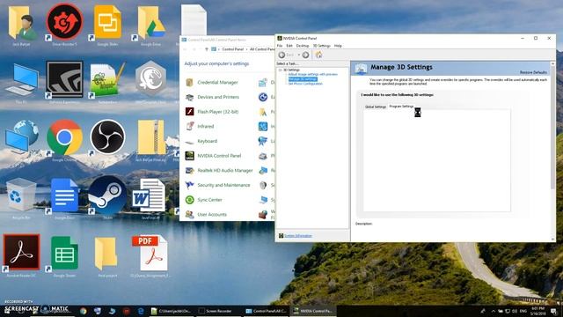Open the gray hexagon lizard desktop icon
Screen dimensions: 563x317
tap(150, 79)
